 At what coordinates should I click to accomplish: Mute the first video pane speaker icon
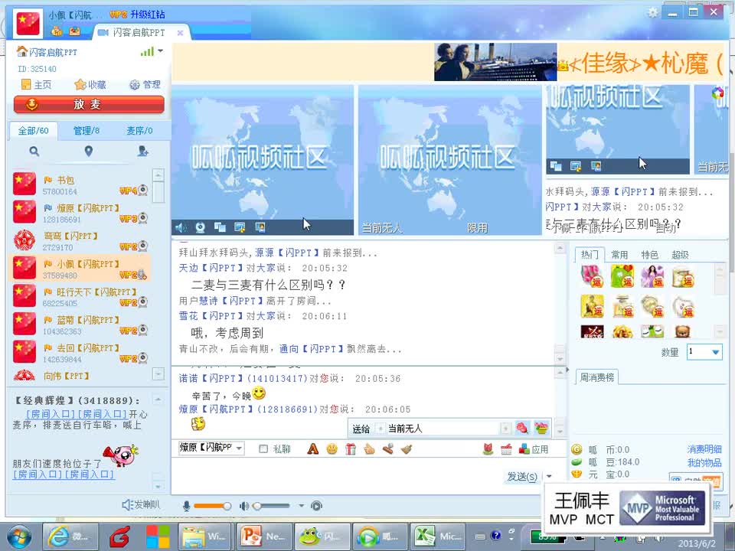181,228
